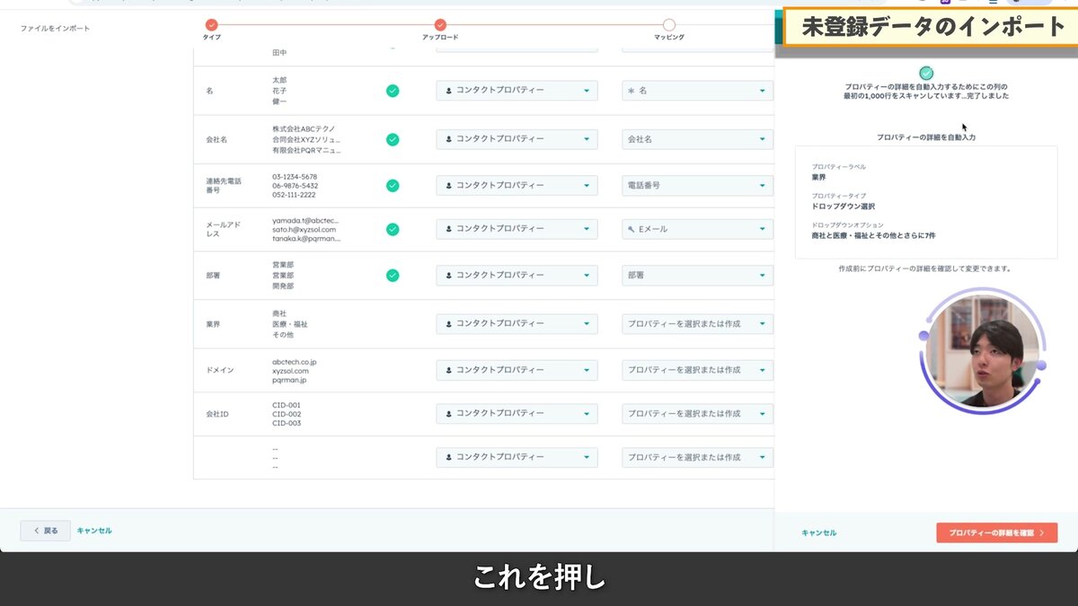Image resolution: width=1078 pixels, height=606 pixels.
Task: Click the マッピング step label
Action: pyautogui.click(x=668, y=38)
